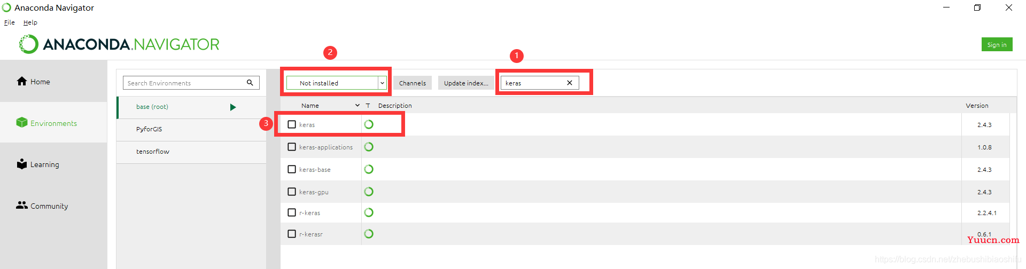The image size is (1026, 269).
Task: Check the r-kerasr package checkbox
Action: click(292, 234)
